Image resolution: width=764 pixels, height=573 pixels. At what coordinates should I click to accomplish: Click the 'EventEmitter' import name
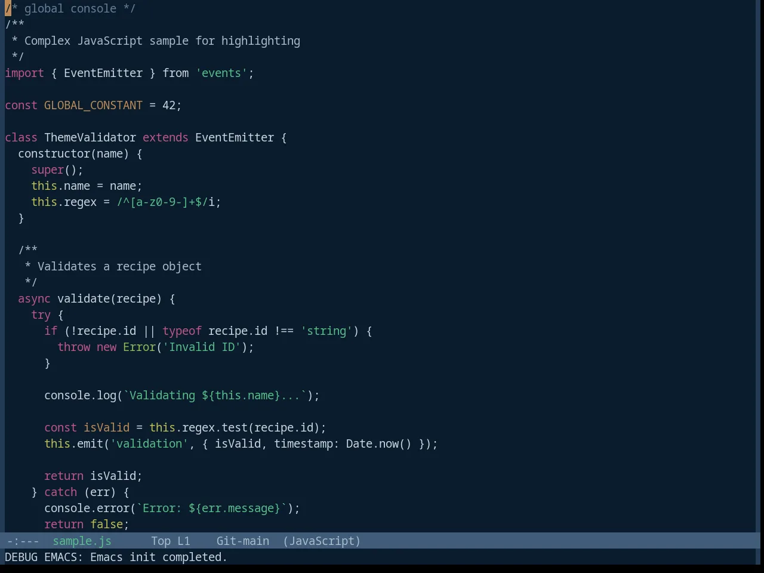click(x=103, y=73)
